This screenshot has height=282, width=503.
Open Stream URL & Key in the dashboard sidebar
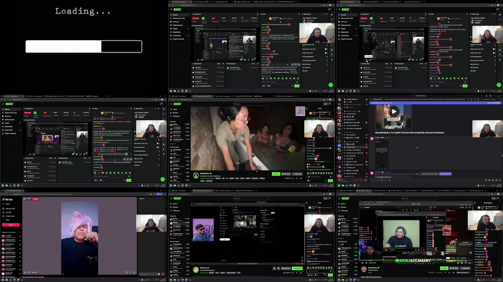pos(179,18)
